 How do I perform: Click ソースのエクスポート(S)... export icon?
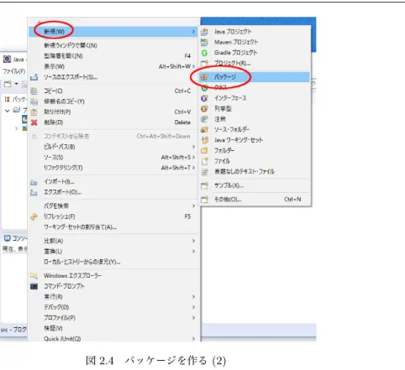(34, 77)
